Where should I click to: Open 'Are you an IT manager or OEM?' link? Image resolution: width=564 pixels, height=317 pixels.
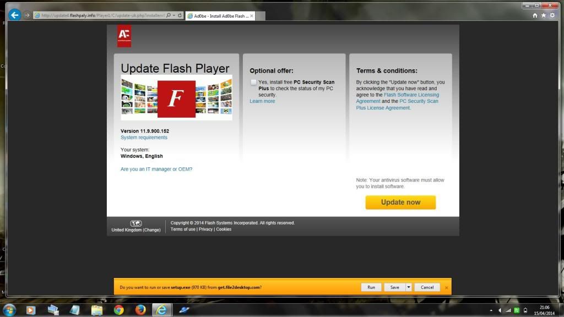(x=156, y=170)
